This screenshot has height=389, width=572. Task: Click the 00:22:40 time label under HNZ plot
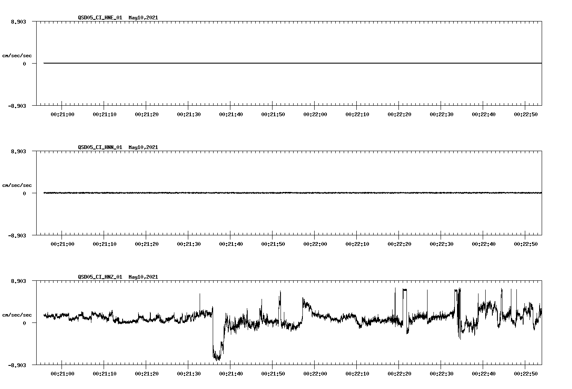pyautogui.click(x=484, y=374)
